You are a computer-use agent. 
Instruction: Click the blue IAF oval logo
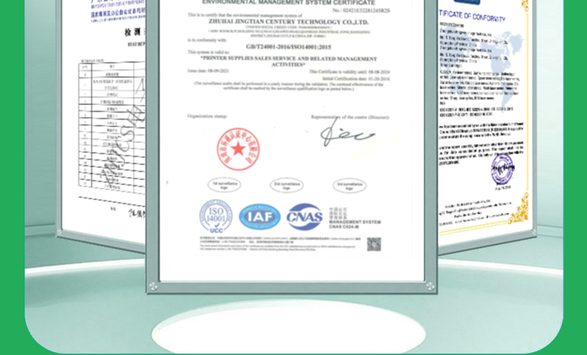point(259,217)
